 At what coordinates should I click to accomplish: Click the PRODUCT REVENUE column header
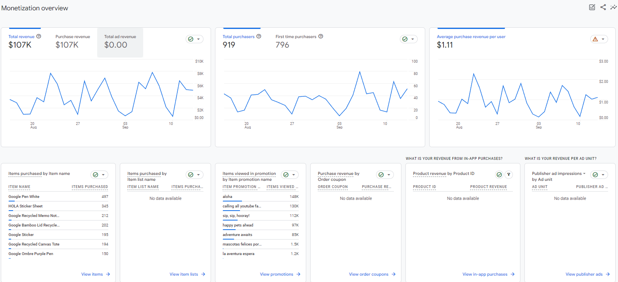(x=489, y=187)
